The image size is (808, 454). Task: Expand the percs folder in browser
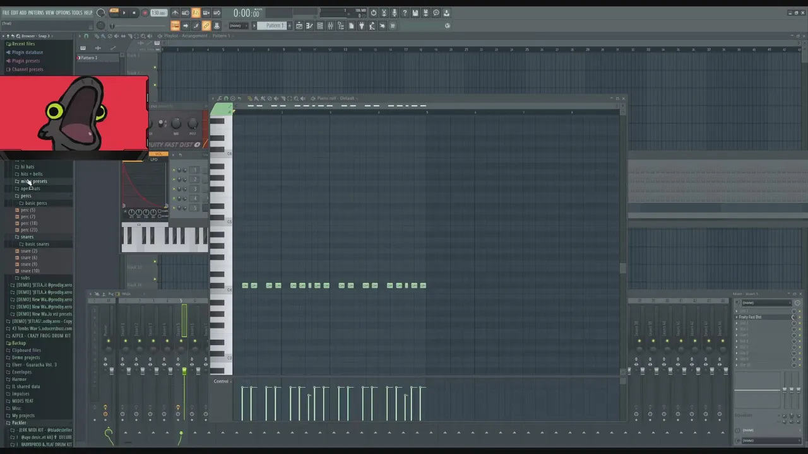point(26,196)
